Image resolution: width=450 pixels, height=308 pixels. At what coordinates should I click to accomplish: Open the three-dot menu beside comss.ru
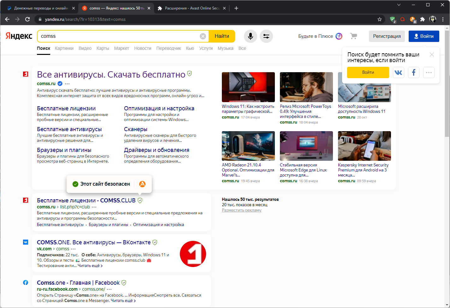click(x=67, y=84)
